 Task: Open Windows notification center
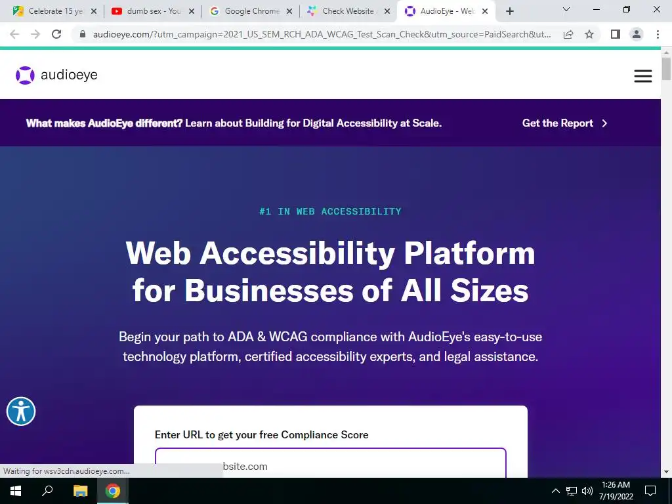[x=650, y=491]
